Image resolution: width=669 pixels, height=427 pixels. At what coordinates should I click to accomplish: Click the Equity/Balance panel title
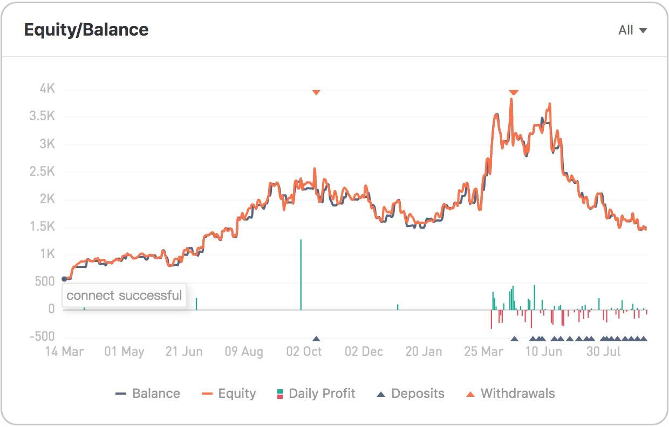86,30
